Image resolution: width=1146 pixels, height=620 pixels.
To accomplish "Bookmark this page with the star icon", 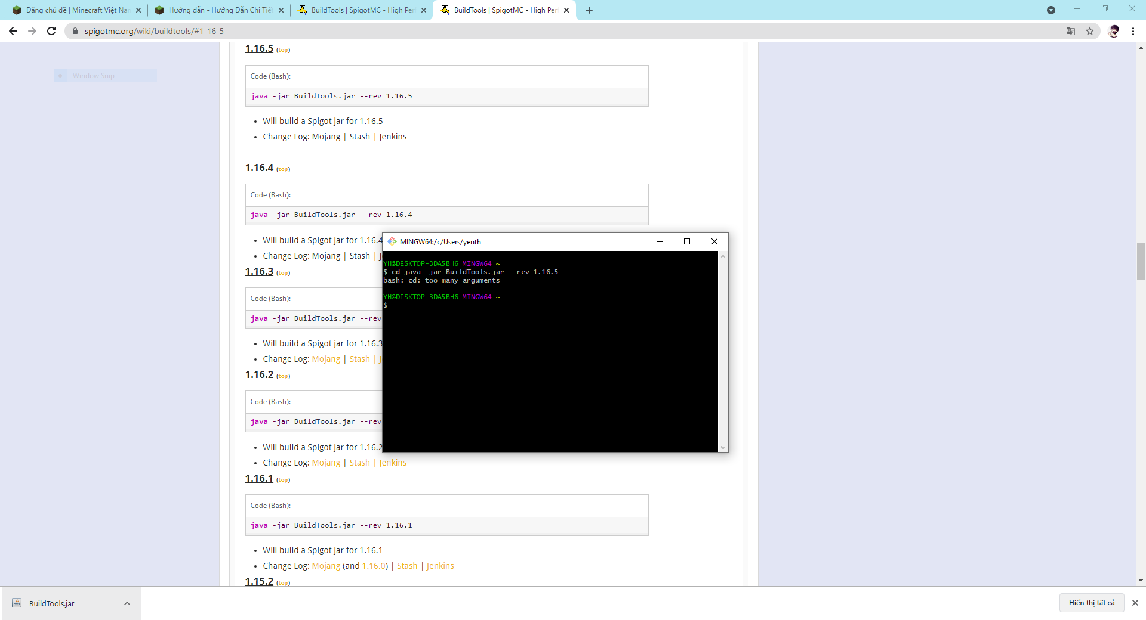I will point(1090,31).
